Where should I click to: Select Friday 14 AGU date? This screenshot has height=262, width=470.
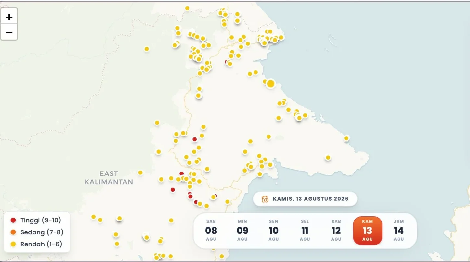tap(398, 231)
